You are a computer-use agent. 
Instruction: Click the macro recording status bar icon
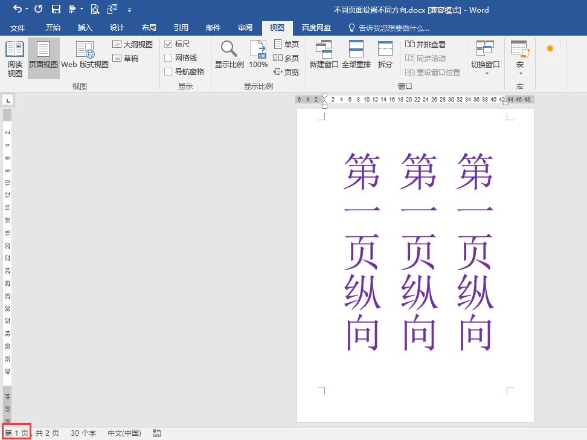click(x=157, y=433)
